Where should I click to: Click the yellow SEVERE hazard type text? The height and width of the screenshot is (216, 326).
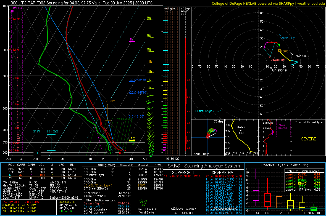(x=309, y=139)
